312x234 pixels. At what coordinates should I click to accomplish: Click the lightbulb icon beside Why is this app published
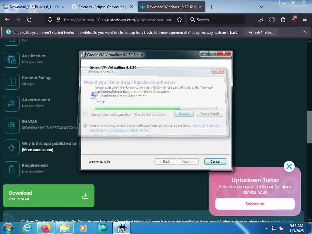click(12, 147)
